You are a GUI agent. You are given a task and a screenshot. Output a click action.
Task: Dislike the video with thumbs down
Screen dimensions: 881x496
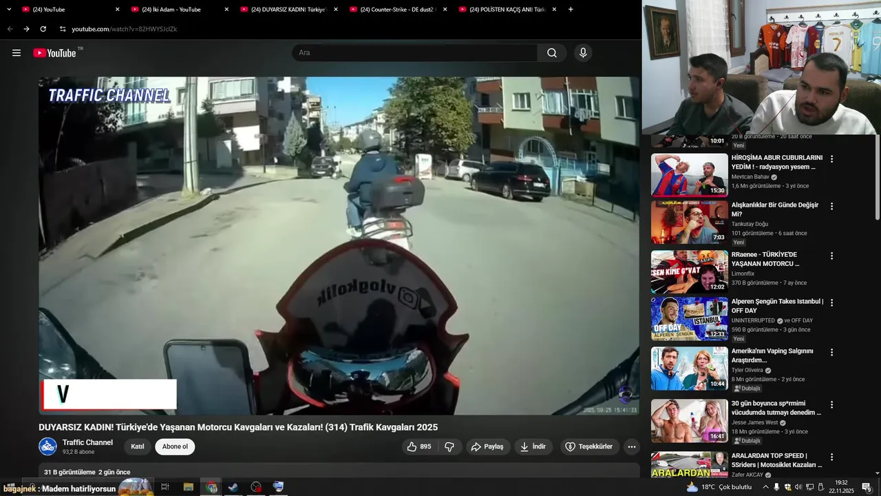pos(449,446)
